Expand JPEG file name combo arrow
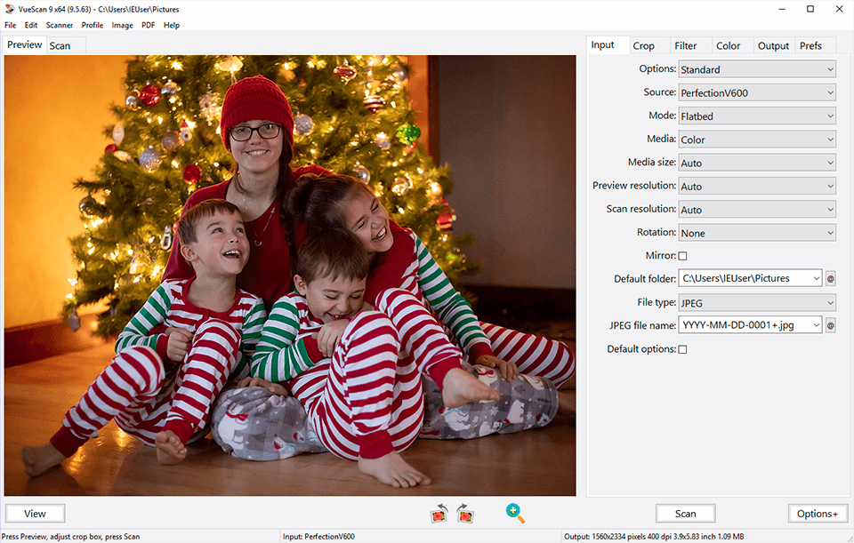This screenshot has height=543, width=854. (816, 325)
